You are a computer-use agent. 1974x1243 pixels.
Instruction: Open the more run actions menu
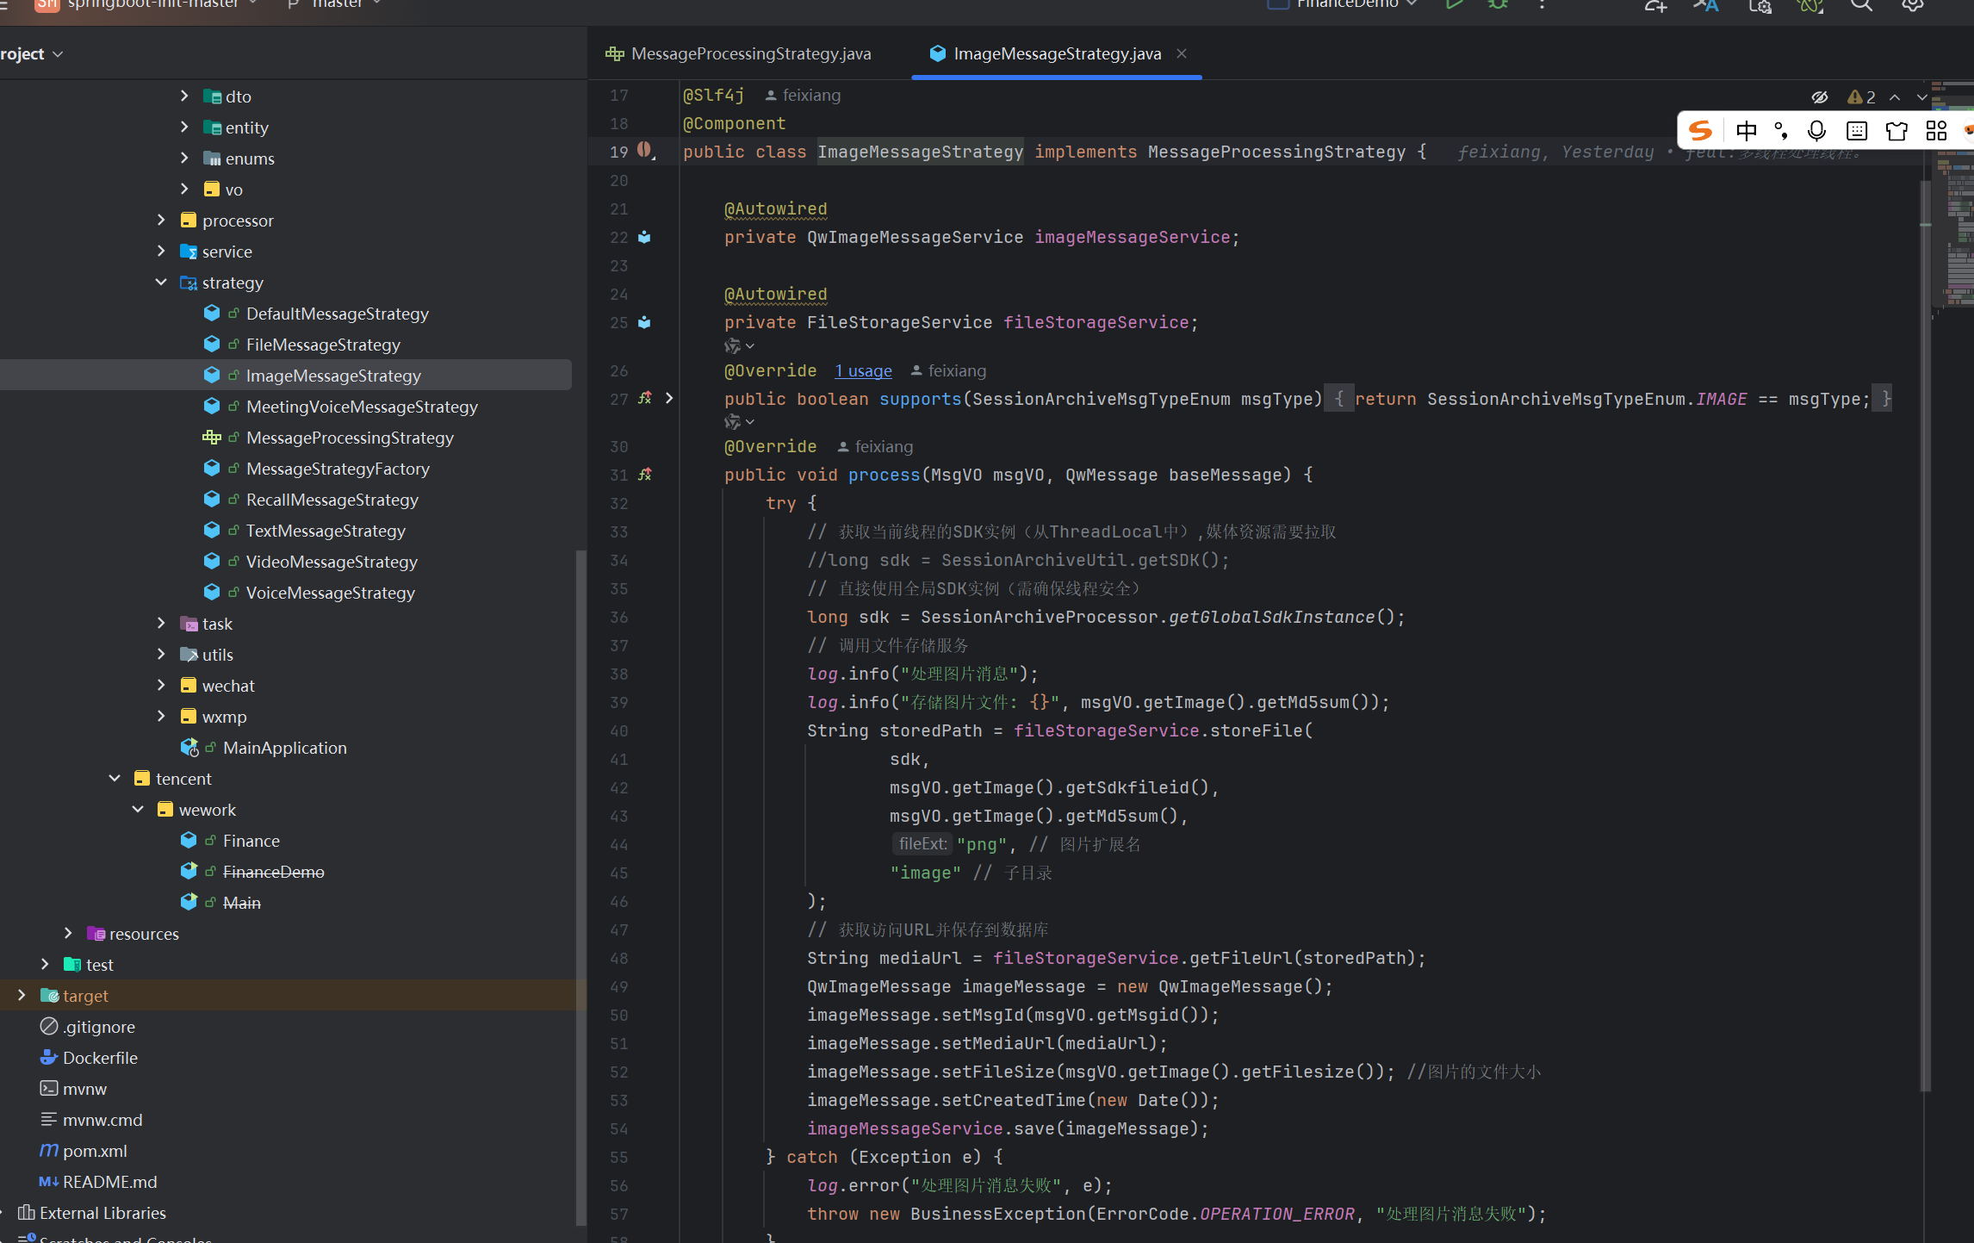click(1542, 4)
